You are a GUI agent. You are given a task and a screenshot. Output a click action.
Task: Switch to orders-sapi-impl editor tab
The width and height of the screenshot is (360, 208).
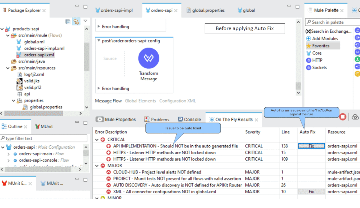tap(114, 10)
